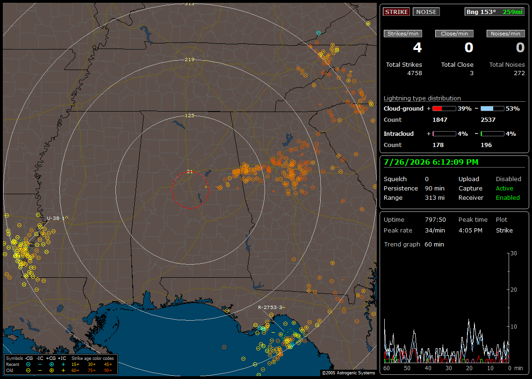Image resolution: width=532 pixels, height=379 pixels.
Task: Click the Noises/min button
Action: (505, 34)
